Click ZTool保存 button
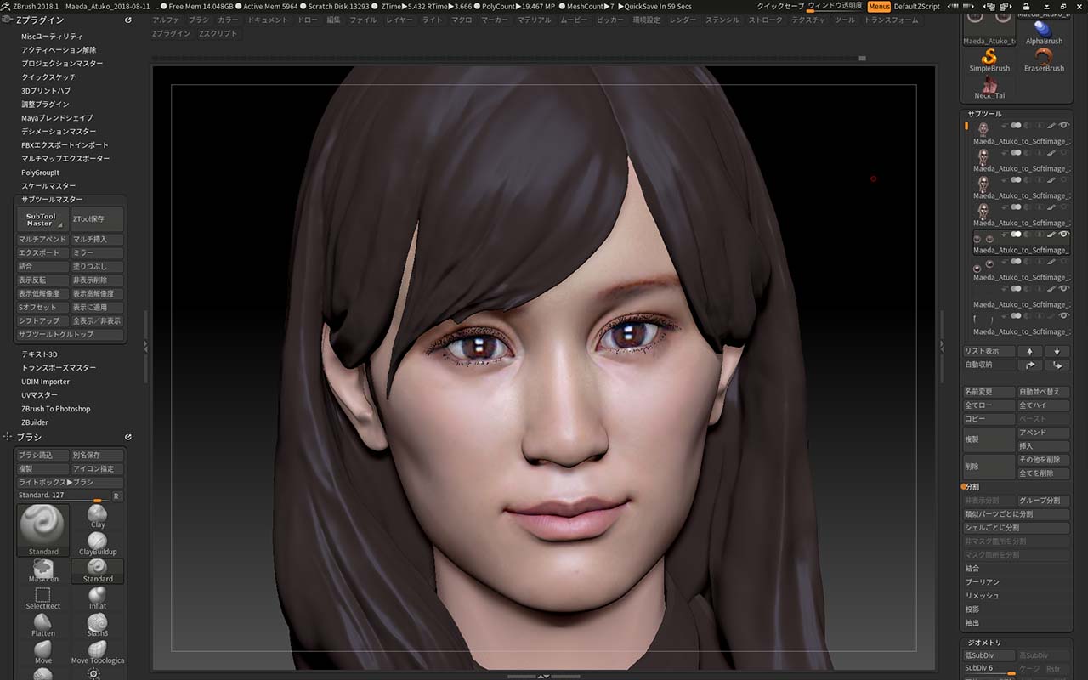The width and height of the screenshot is (1088, 680). point(97,219)
